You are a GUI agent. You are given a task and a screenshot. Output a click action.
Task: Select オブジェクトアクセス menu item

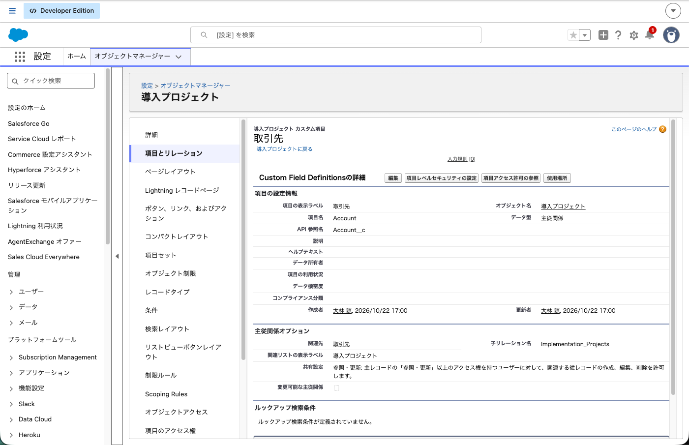177,412
